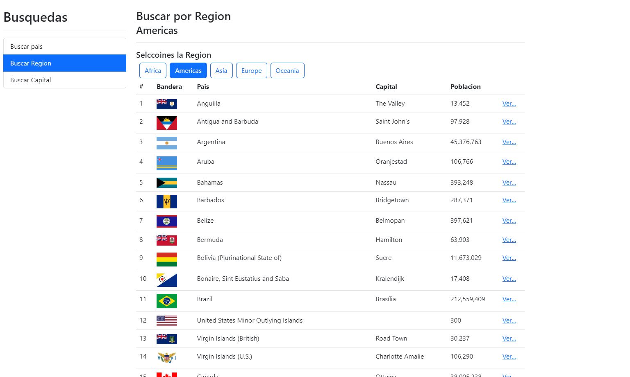This screenshot has width=630, height=377.
Task: Click the Brazil flag icon
Action: pos(166,300)
